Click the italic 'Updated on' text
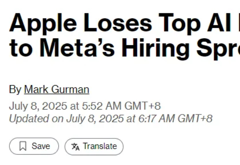 click(x=36, y=119)
